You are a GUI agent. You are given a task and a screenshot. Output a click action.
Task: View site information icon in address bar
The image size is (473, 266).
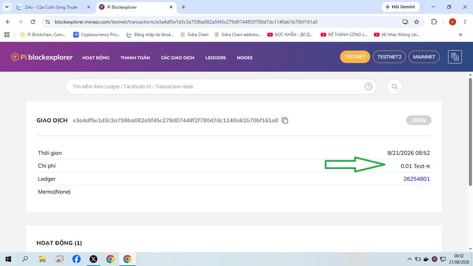[48, 22]
